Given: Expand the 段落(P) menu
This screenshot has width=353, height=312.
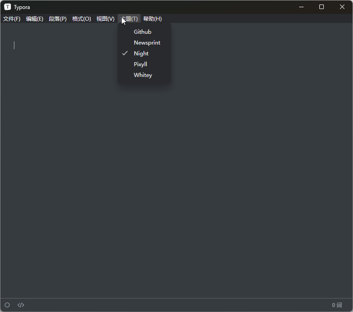Looking at the screenshot, I should pos(57,19).
